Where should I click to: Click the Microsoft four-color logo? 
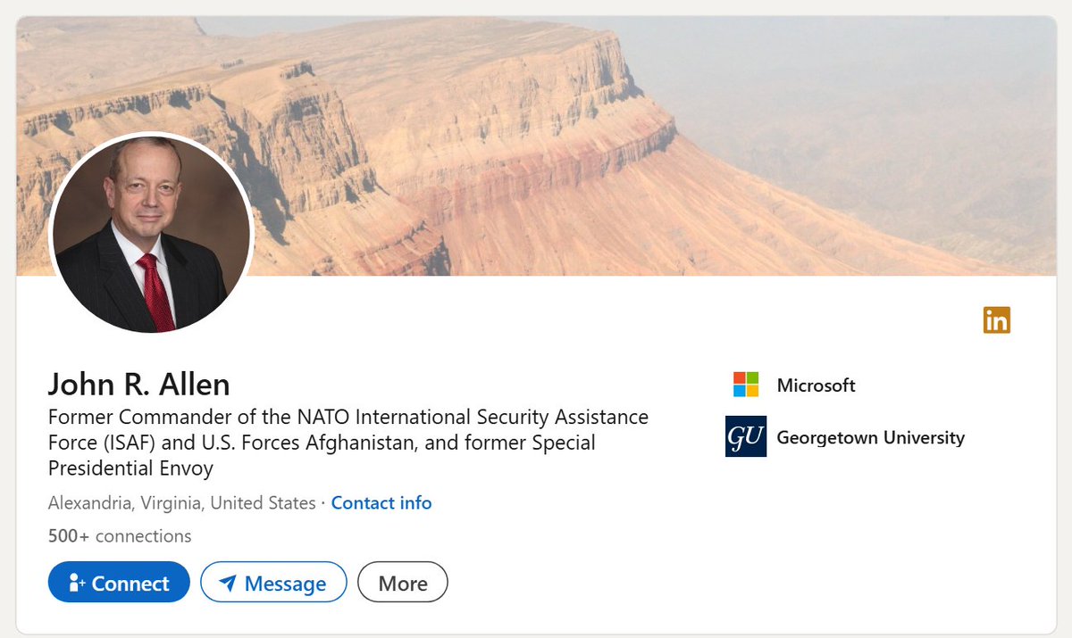coord(746,385)
